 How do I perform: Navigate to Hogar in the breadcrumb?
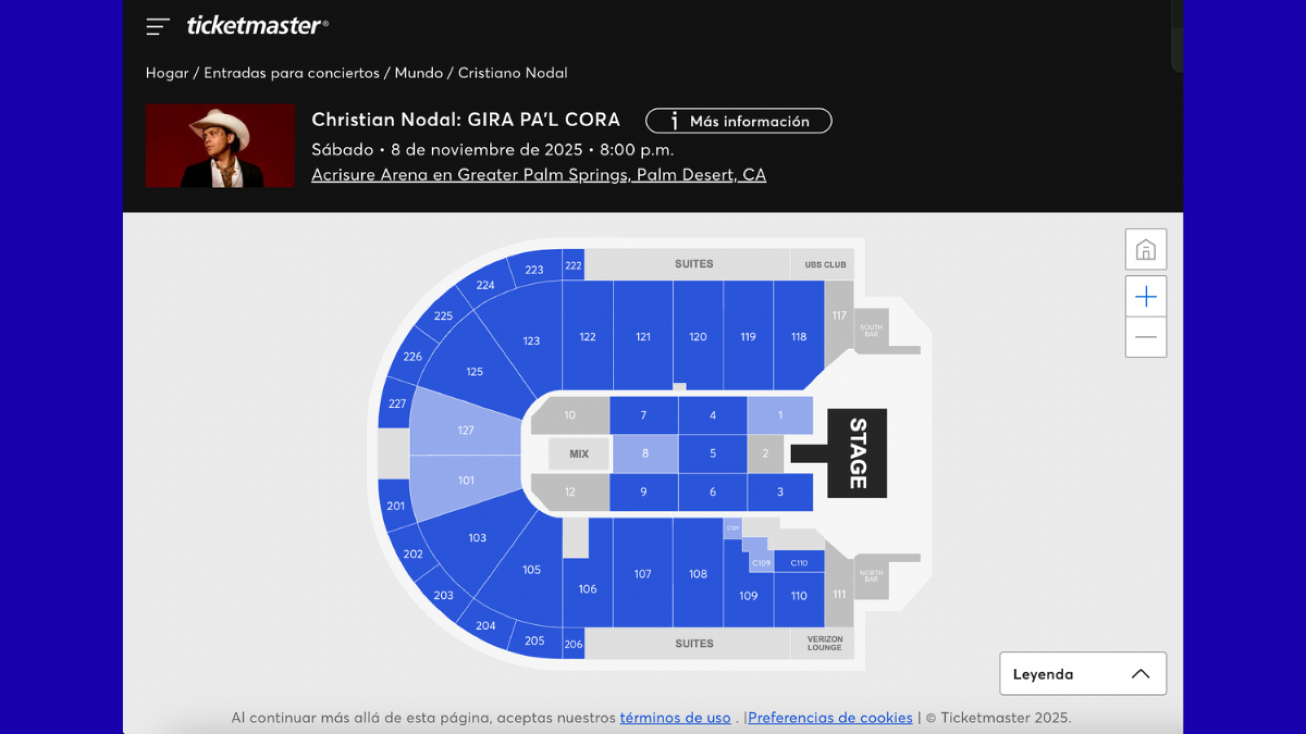(167, 72)
